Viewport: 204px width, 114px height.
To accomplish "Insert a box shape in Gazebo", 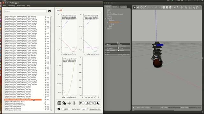I will tap(164, 8).
